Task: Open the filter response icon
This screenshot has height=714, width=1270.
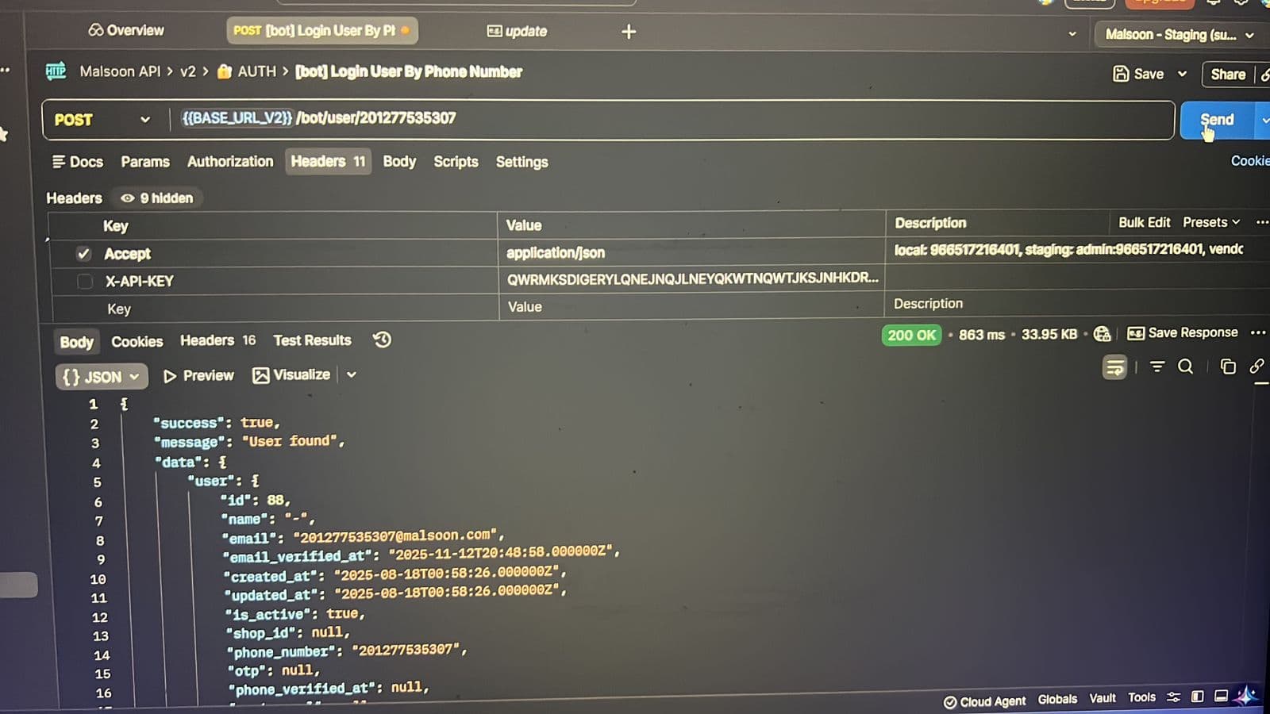Action: click(1157, 367)
